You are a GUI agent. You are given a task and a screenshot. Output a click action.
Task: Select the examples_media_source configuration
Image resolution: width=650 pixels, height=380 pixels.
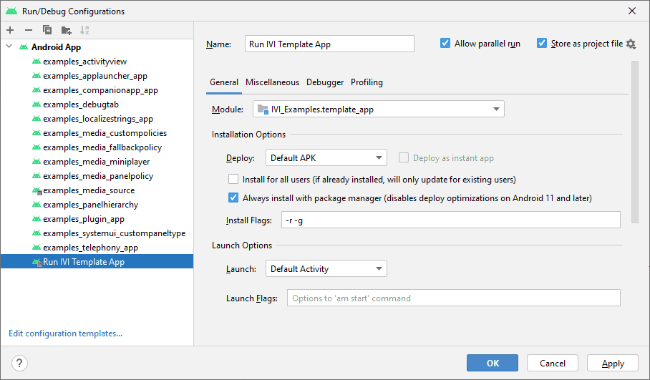tap(88, 190)
